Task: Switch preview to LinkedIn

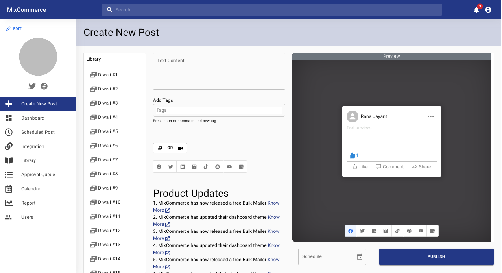Action: point(374,231)
